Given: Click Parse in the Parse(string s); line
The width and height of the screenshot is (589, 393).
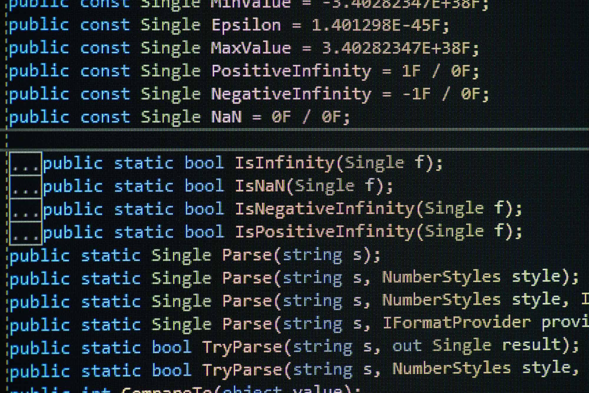Looking at the screenshot, I should (x=247, y=255).
